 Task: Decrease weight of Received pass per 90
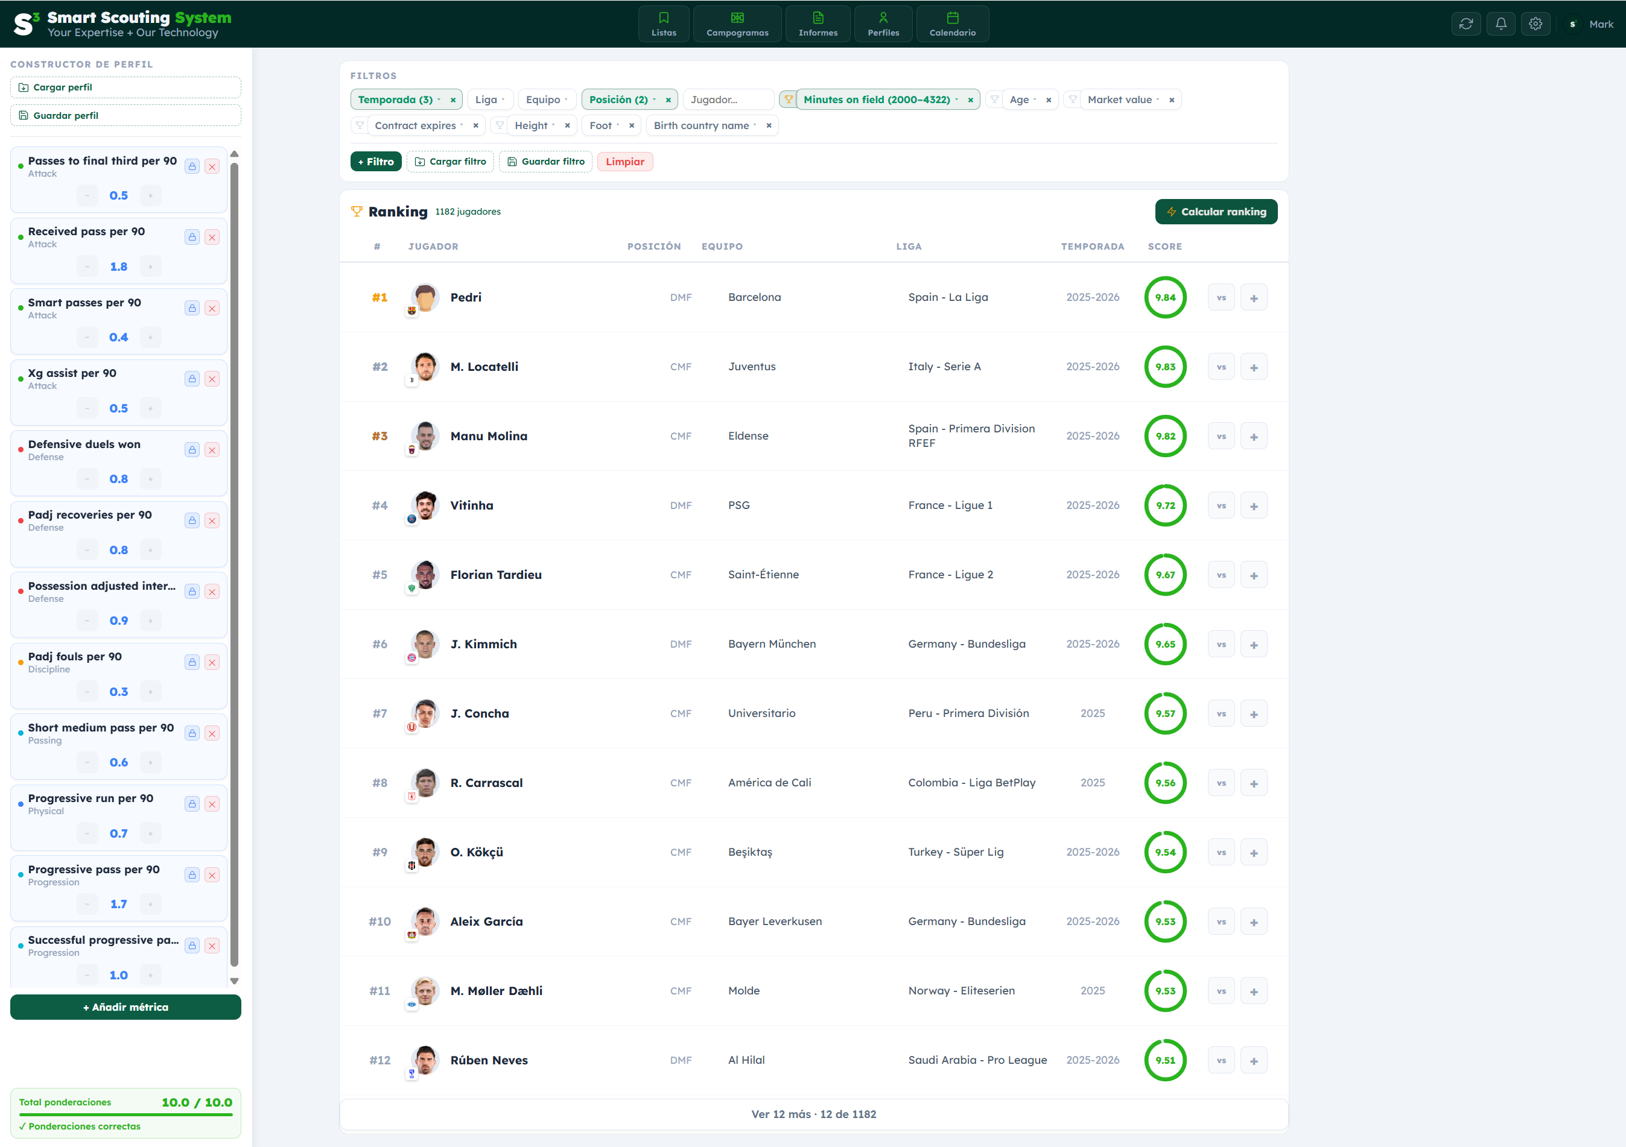click(x=87, y=266)
